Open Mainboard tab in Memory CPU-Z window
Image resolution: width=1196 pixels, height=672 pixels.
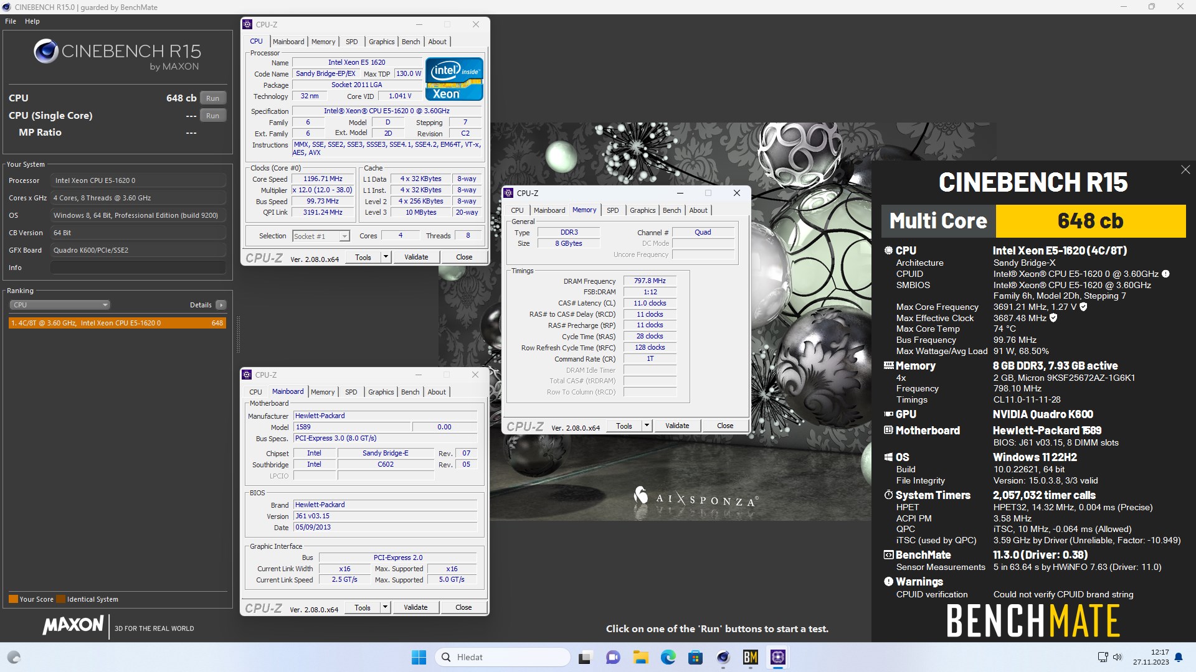click(x=549, y=210)
